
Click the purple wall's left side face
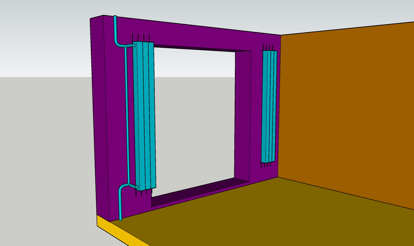pos(99,116)
